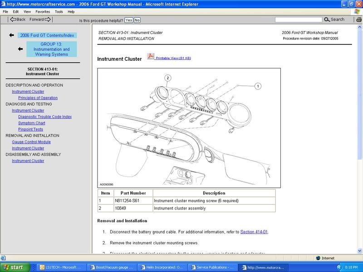
Task: Open the Windows Start menu
Action: (15, 267)
